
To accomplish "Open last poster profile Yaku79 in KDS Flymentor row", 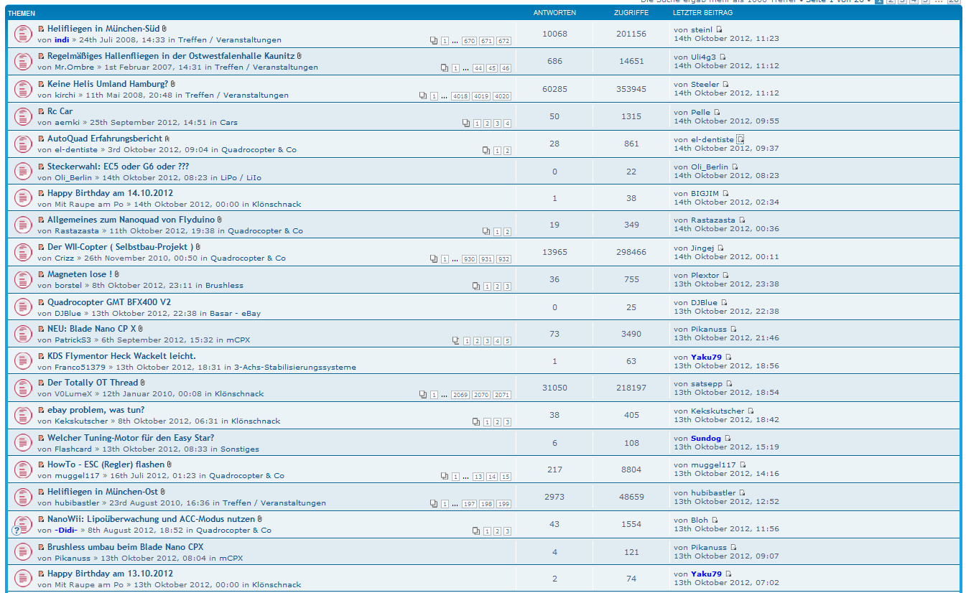I will pos(706,357).
